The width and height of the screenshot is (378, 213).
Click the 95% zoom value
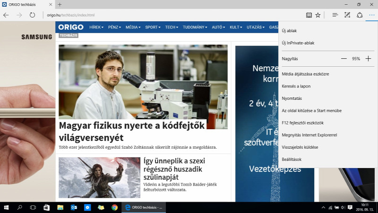(356, 59)
